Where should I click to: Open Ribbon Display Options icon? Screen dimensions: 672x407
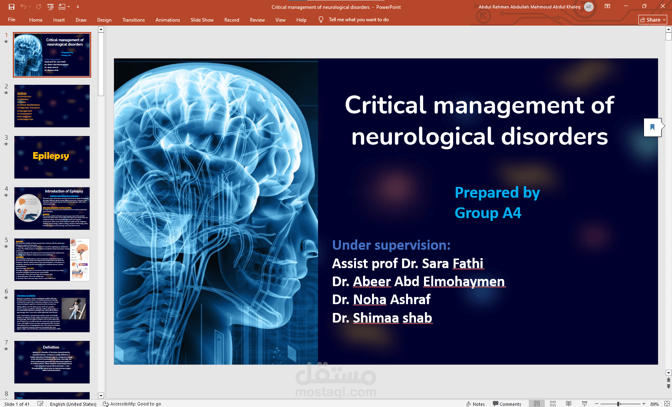click(x=607, y=6)
